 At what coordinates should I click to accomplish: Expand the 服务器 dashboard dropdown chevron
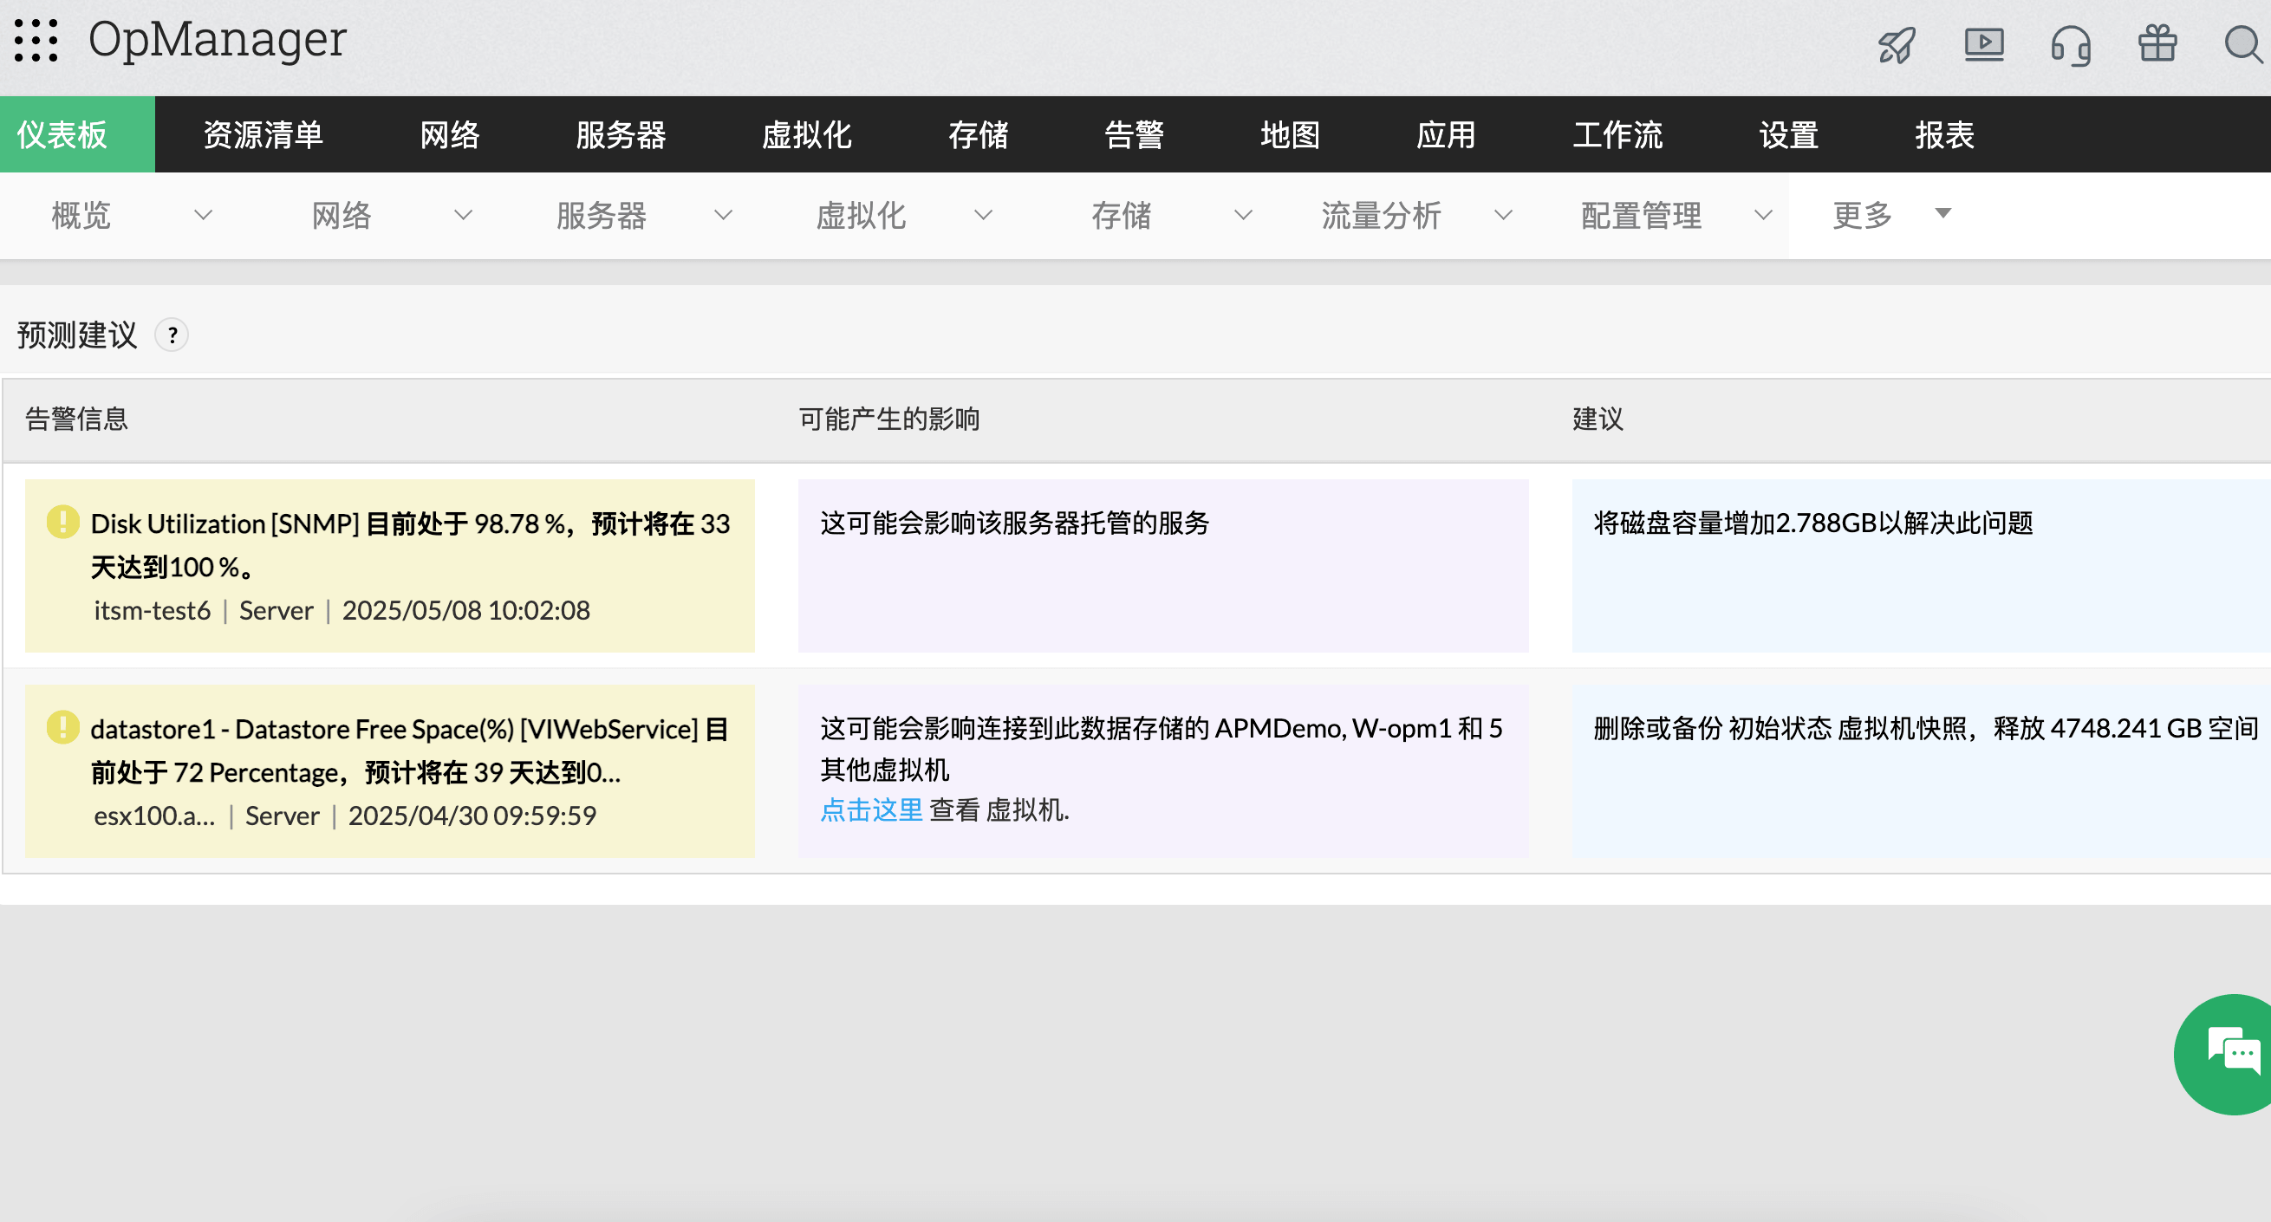724,215
